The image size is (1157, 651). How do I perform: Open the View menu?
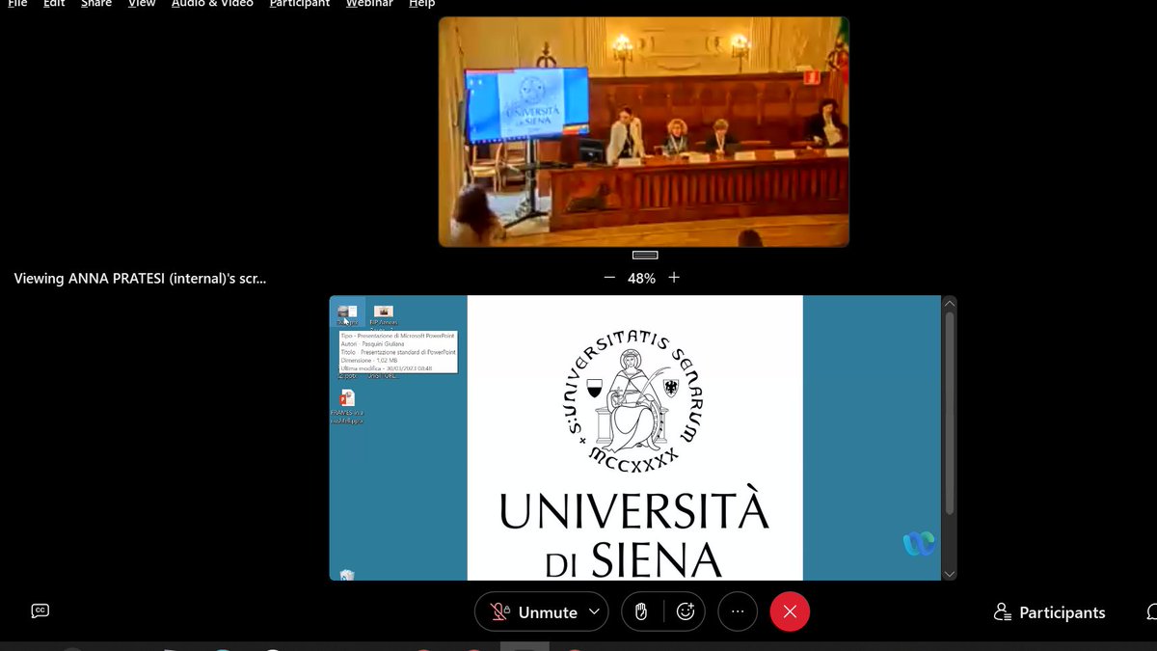coord(142,4)
